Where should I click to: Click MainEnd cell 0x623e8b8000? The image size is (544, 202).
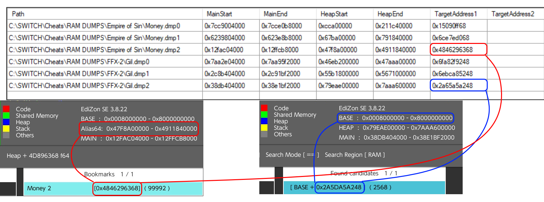(x=288, y=38)
